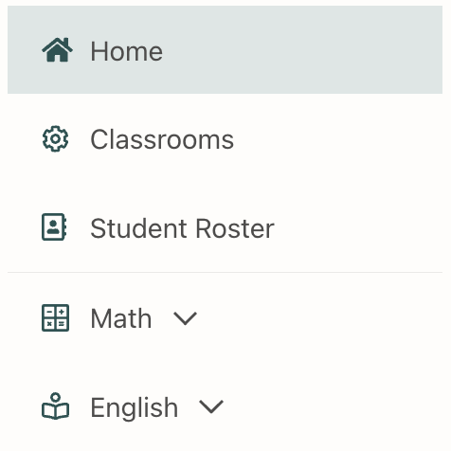This screenshot has width=451, height=451.
Task: Toggle Math submenu via down arrow
Action: click(x=186, y=318)
